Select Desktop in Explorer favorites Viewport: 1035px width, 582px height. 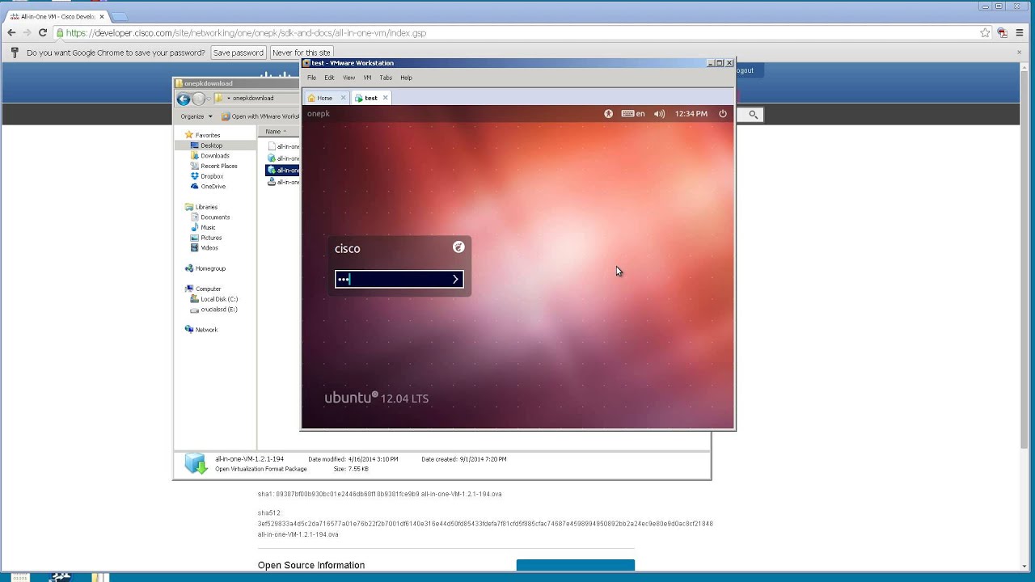[210, 145]
